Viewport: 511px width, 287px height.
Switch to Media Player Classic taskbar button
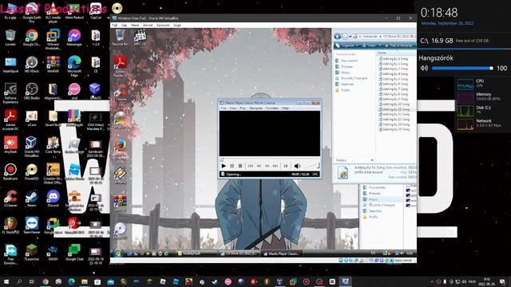281,254
